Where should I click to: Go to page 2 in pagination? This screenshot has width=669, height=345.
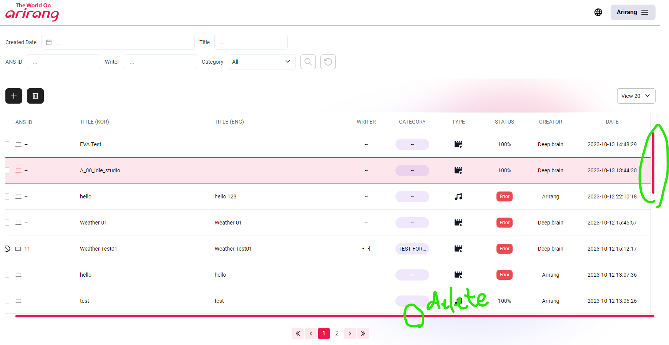[x=337, y=333]
